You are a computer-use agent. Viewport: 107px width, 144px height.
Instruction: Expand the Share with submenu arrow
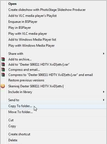click(x=103, y=53)
